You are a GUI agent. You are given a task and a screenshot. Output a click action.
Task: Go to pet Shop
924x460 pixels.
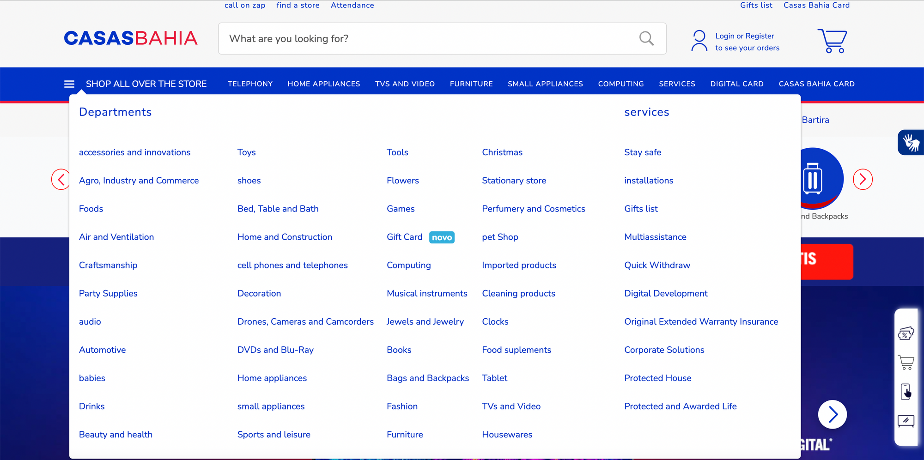[500, 237]
